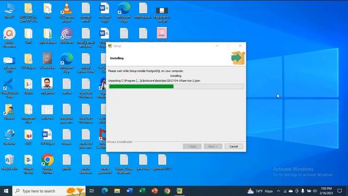348x196 pixels.
Task: Select the Recycle Bin icon
Action: [9, 162]
